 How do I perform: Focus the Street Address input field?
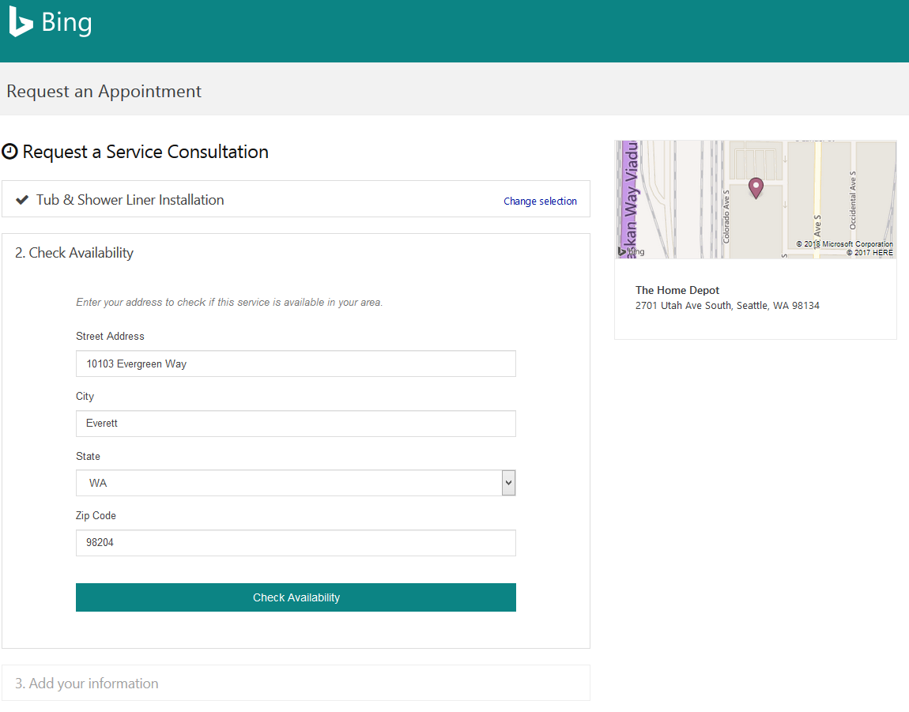(296, 364)
